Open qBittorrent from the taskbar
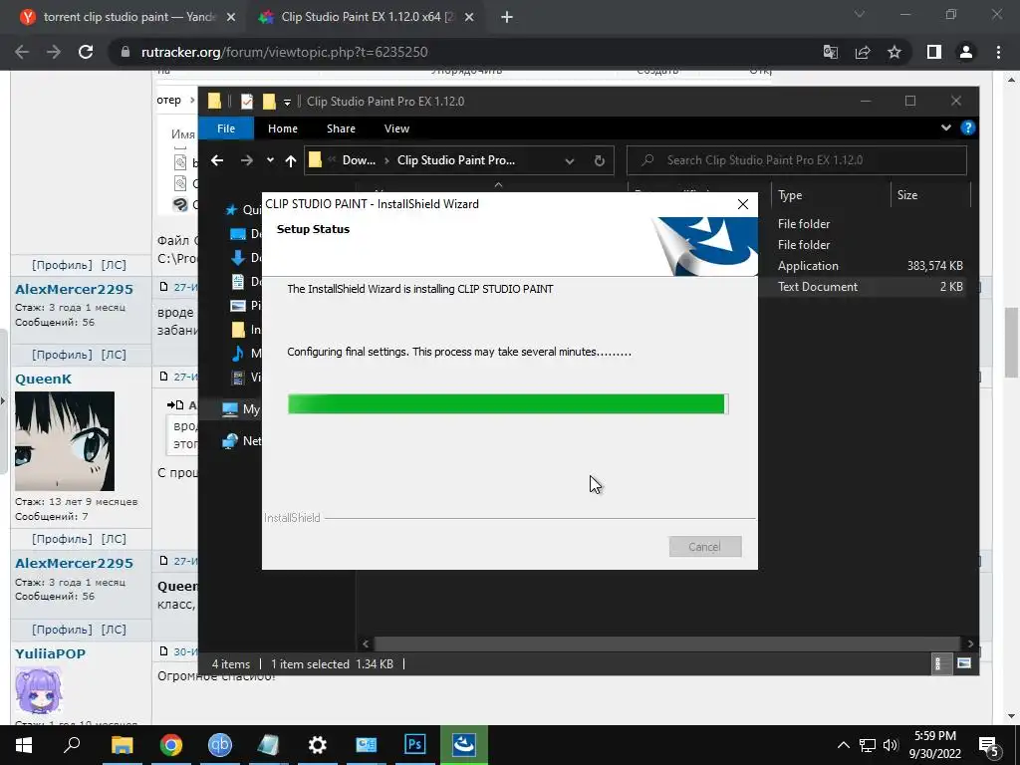This screenshot has height=765, width=1020. (220, 745)
